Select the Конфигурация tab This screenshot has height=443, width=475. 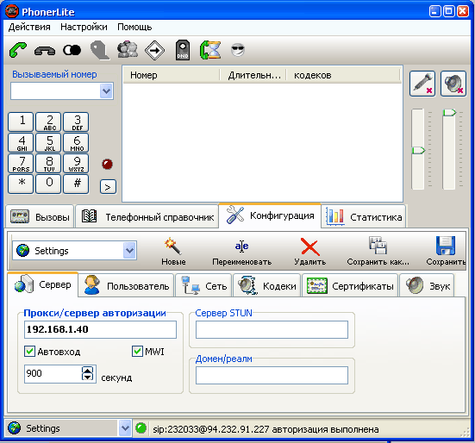point(270,215)
